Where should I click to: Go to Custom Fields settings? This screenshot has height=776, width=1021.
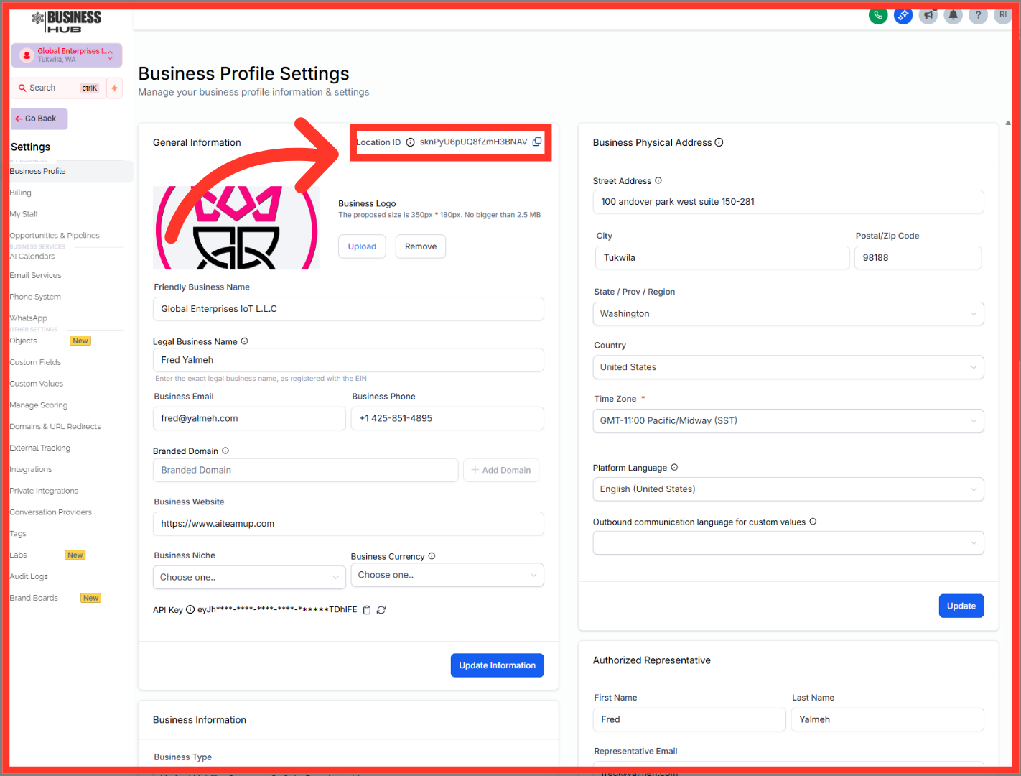point(35,362)
